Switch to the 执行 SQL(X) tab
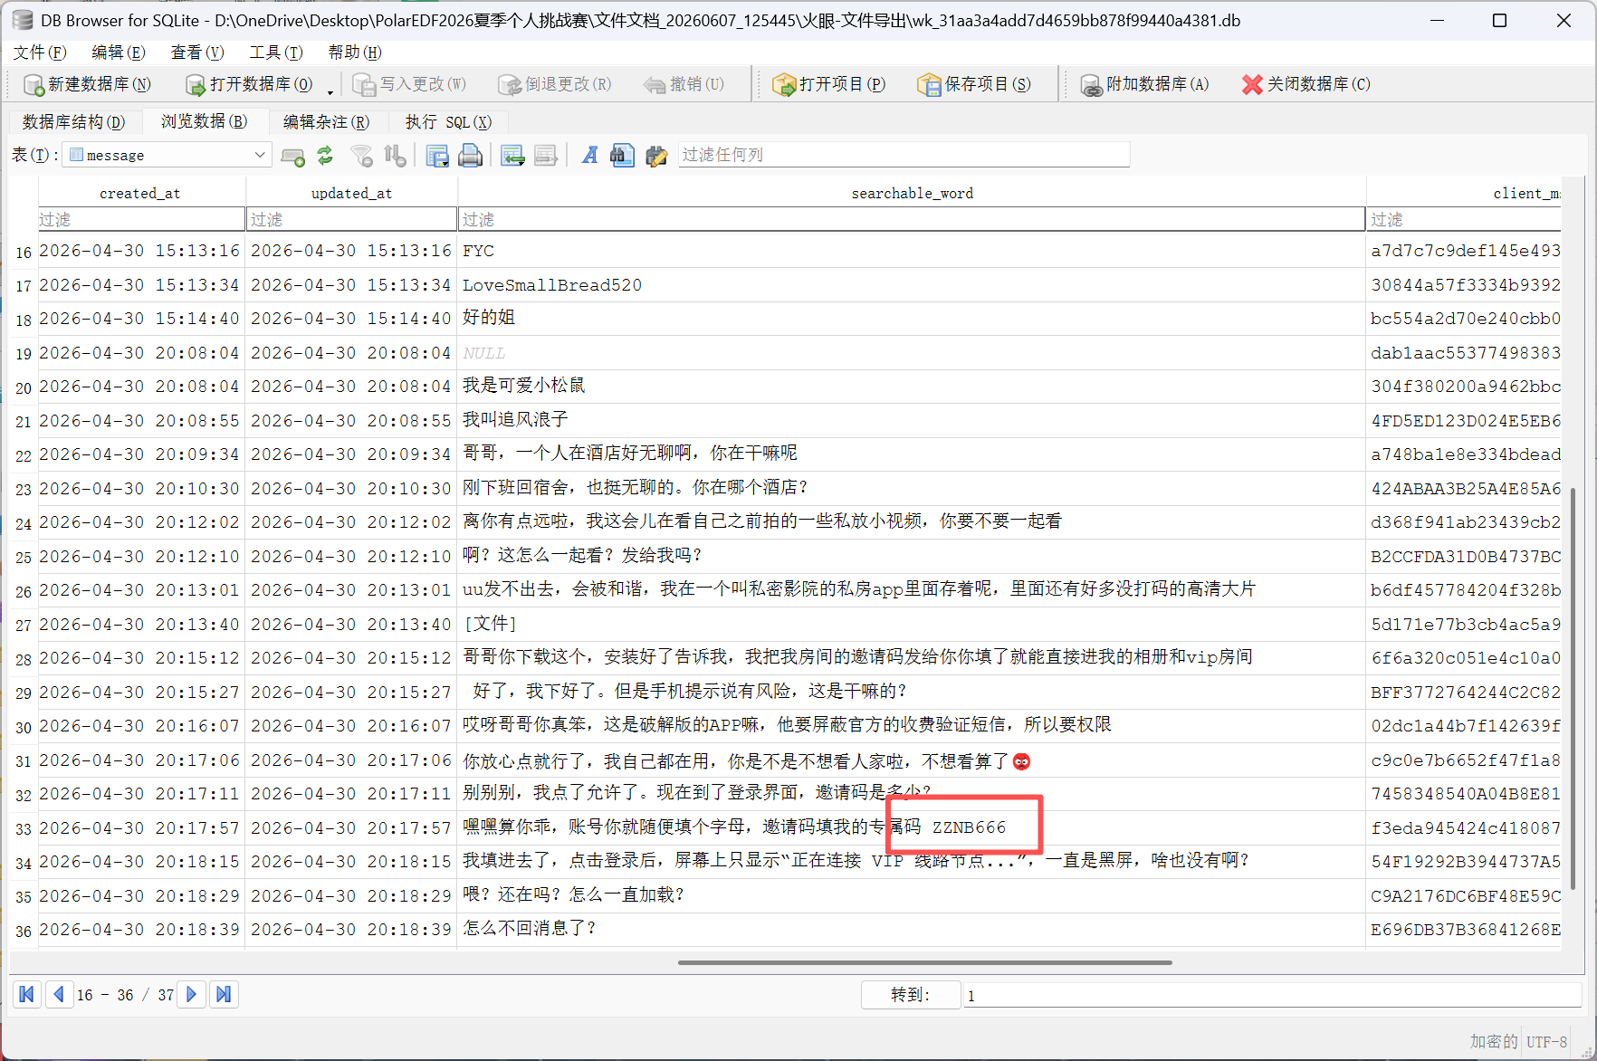 click(x=448, y=121)
